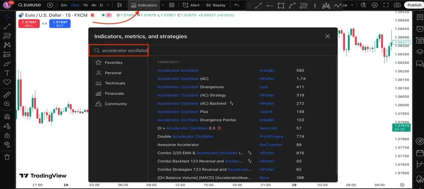Open the user profile avatar menu

click(7, 5)
